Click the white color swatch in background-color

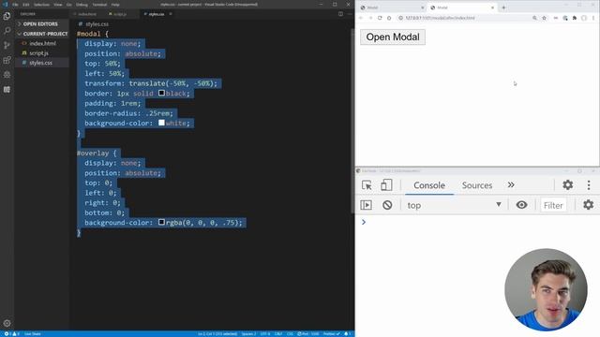[161, 123]
